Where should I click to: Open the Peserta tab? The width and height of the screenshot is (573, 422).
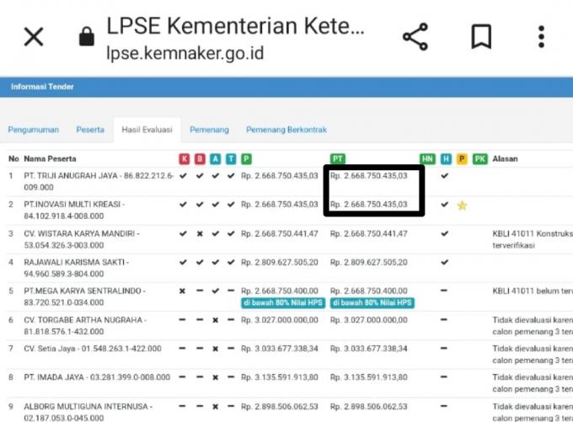[90, 131]
